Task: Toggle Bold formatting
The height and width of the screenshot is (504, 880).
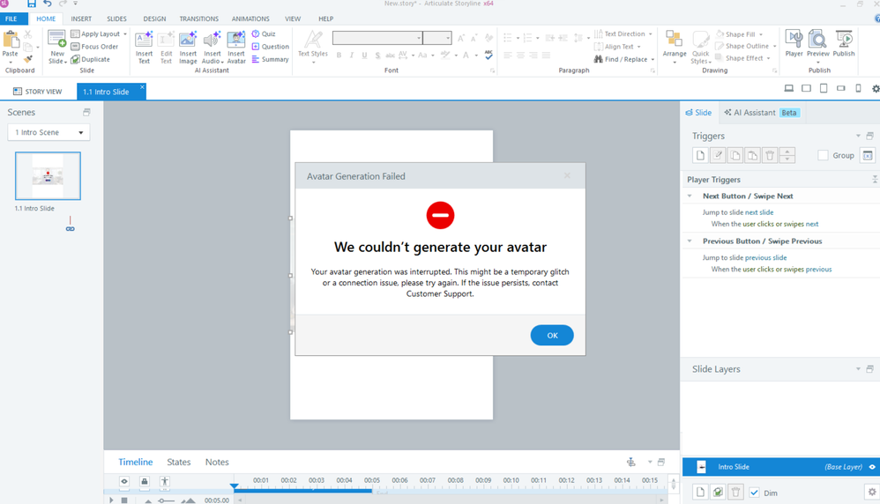Action: coord(339,55)
